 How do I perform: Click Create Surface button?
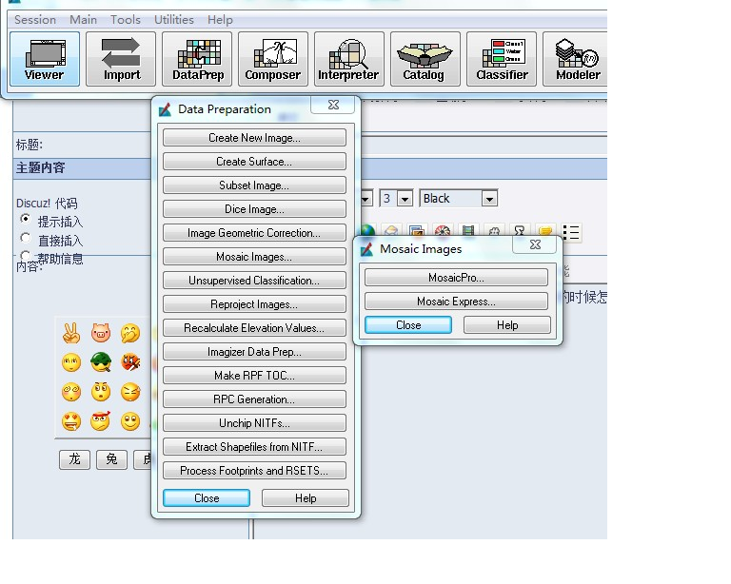pos(254,162)
